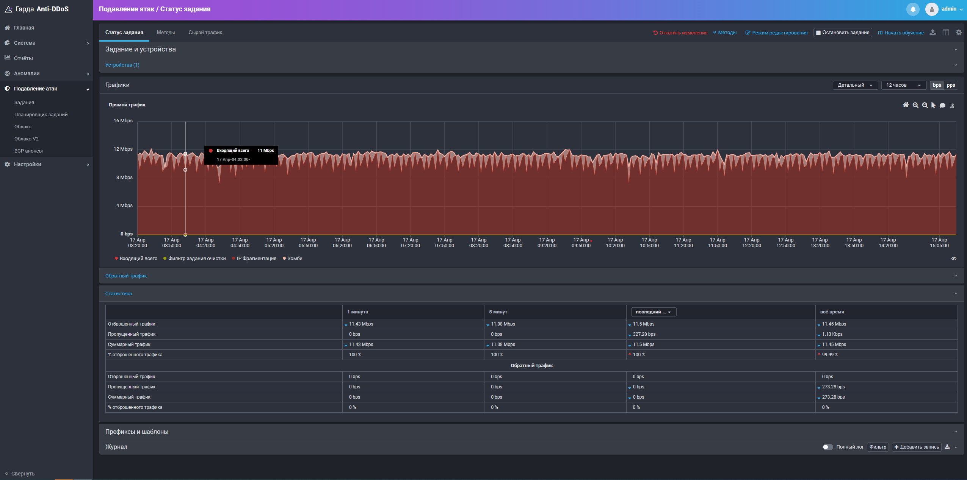This screenshot has height=480, width=967.
Task: Toggle series visibility eye icon below chart
Action: pyautogui.click(x=954, y=259)
